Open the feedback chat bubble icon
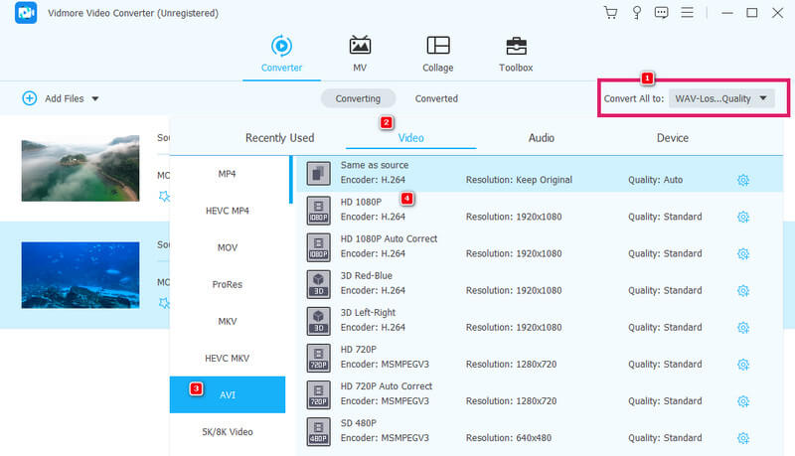This screenshot has height=456, width=795. coord(662,13)
